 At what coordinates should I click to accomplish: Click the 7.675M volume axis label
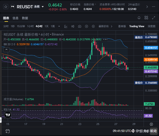tap(149, 104)
